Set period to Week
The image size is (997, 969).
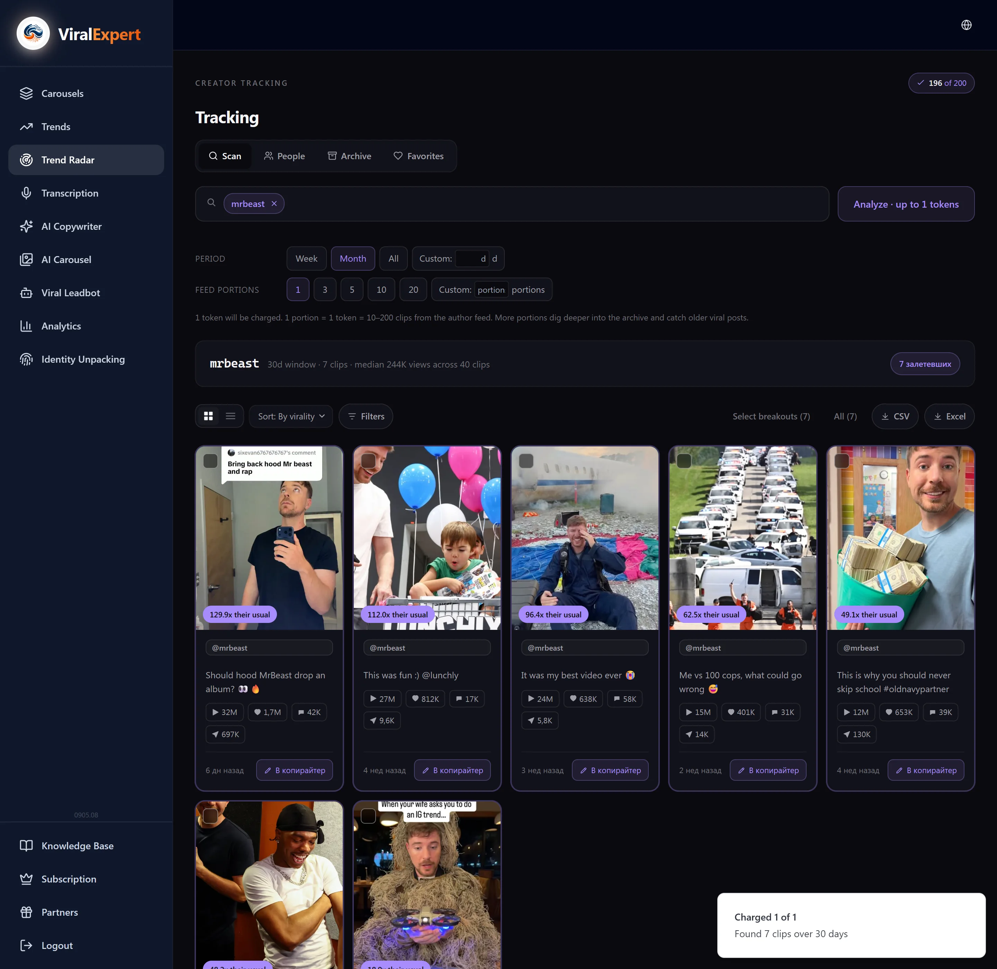tap(306, 259)
